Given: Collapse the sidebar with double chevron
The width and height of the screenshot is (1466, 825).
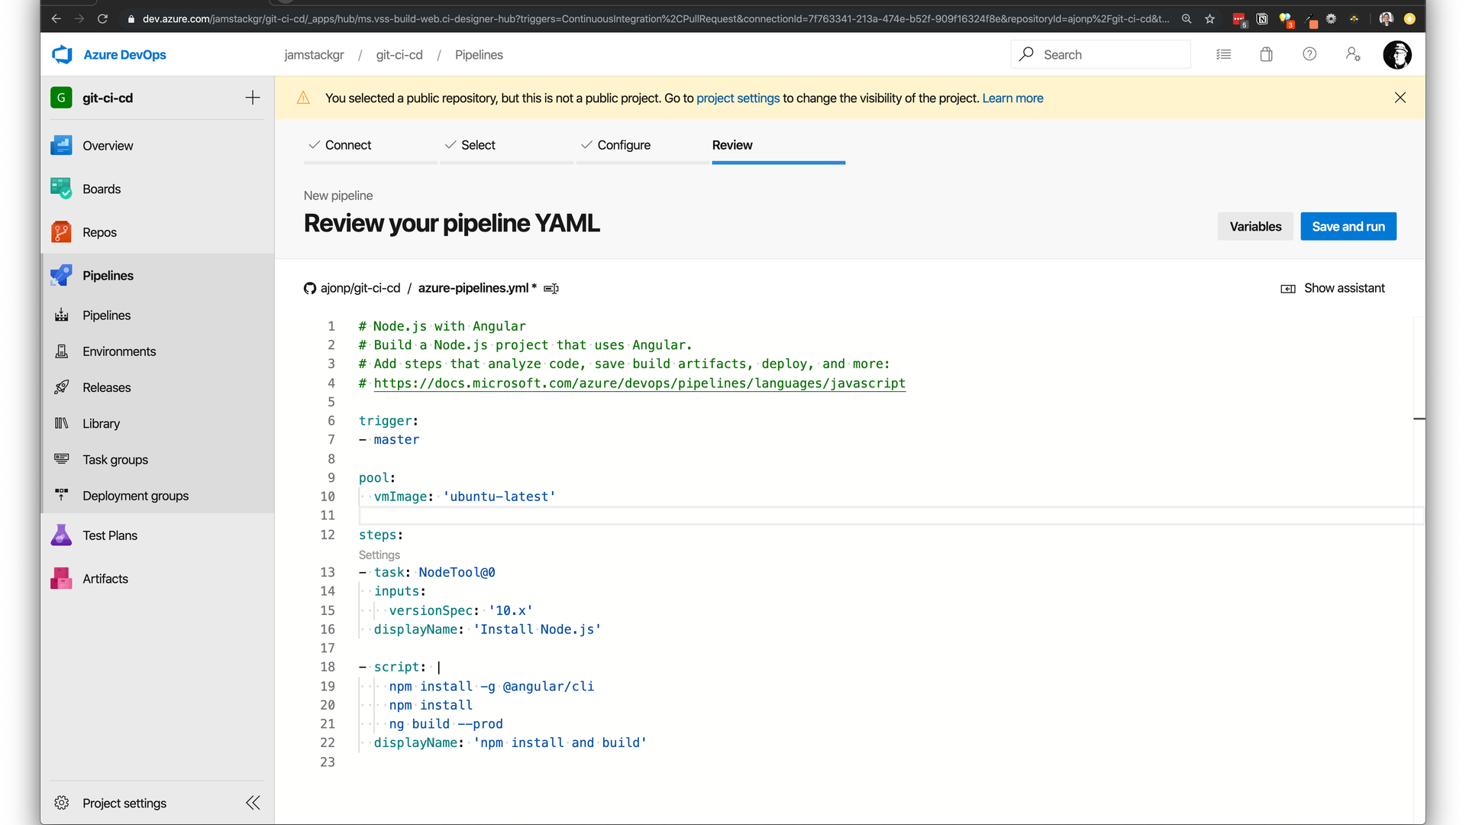Looking at the screenshot, I should point(253,803).
